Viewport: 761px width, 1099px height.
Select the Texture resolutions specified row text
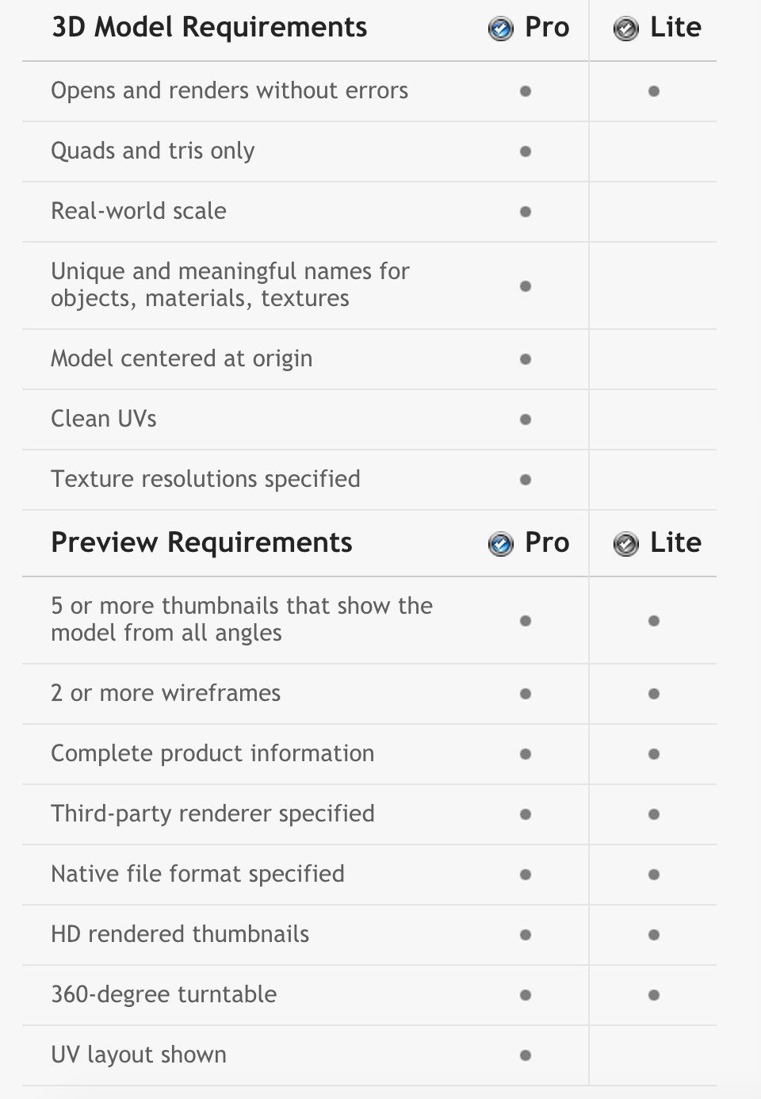click(x=205, y=480)
